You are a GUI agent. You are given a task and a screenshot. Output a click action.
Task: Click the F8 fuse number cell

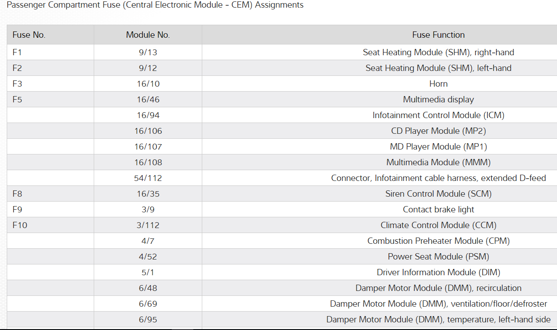(17, 194)
